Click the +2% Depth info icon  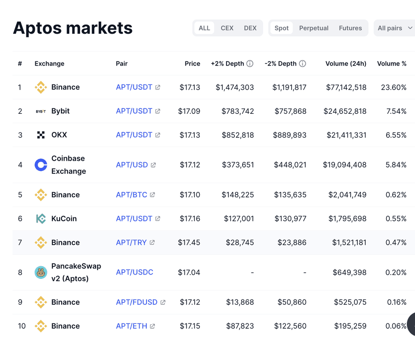click(250, 63)
